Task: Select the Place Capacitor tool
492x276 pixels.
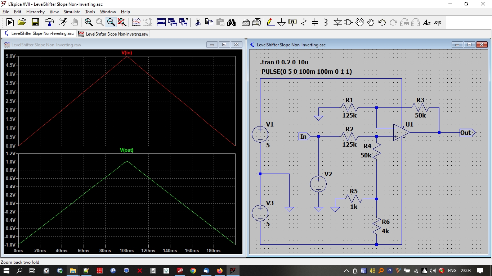Action: [315, 22]
